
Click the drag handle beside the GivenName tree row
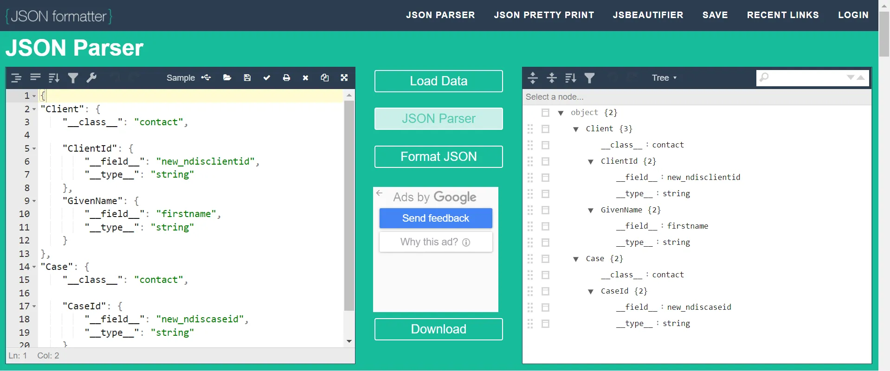point(530,210)
